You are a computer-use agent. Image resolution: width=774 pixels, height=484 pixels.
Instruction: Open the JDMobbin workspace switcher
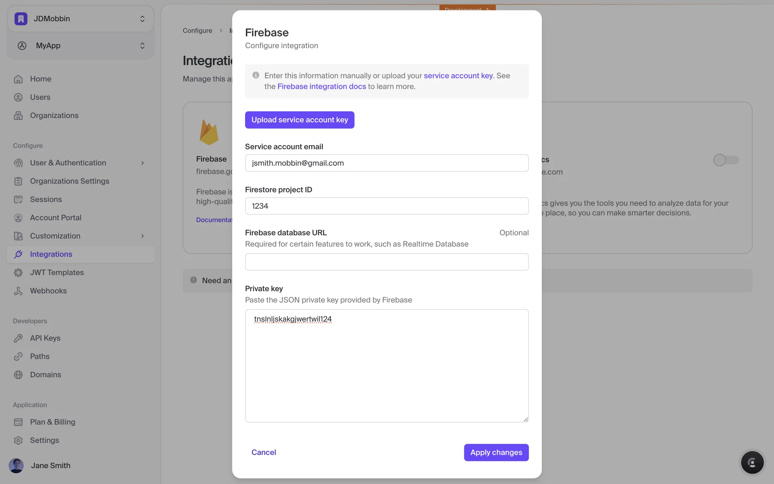point(81,19)
